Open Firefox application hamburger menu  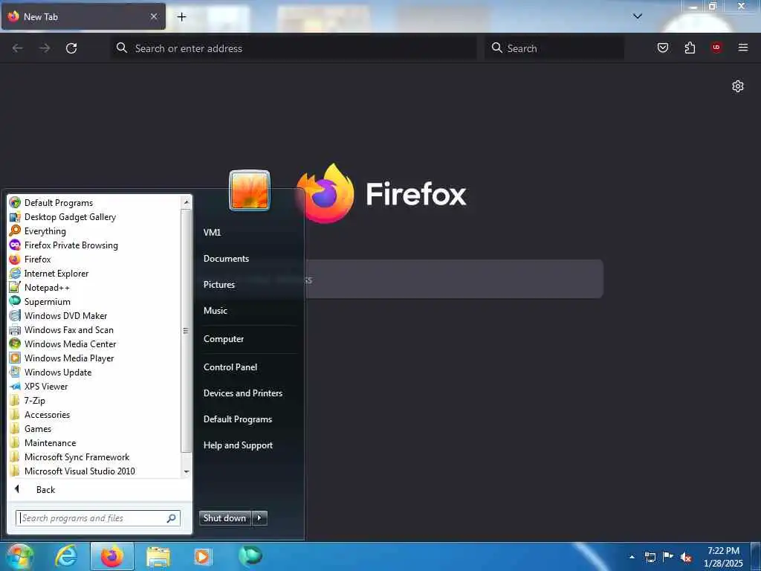pyautogui.click(x=743, y=48)
